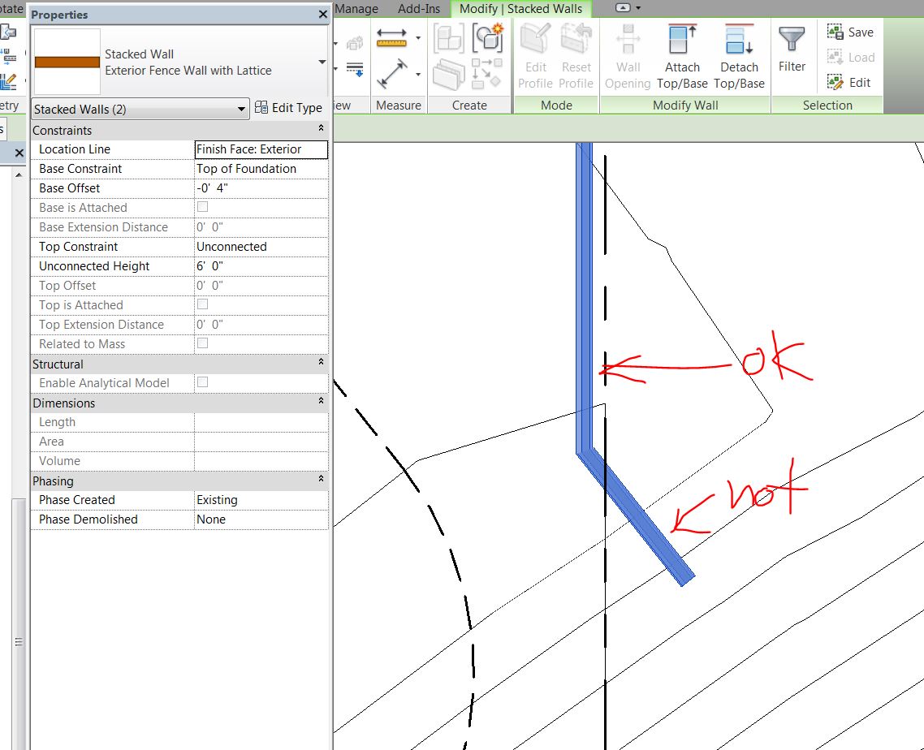Click the Volume property label
The width and height of the screenshot is (924, 750).
pos(59,461)
